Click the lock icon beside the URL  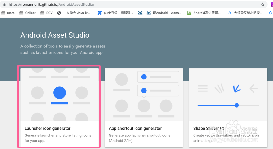[5, 5]
